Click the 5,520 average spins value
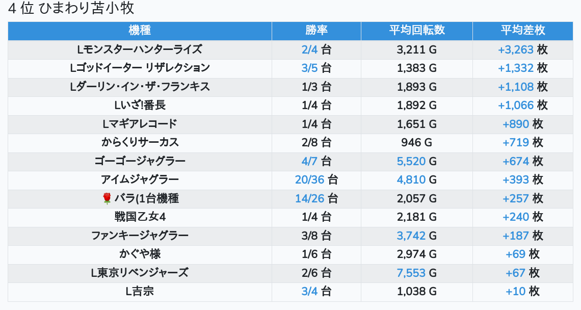Screen dimensions: 581x310 click(411, 161)
